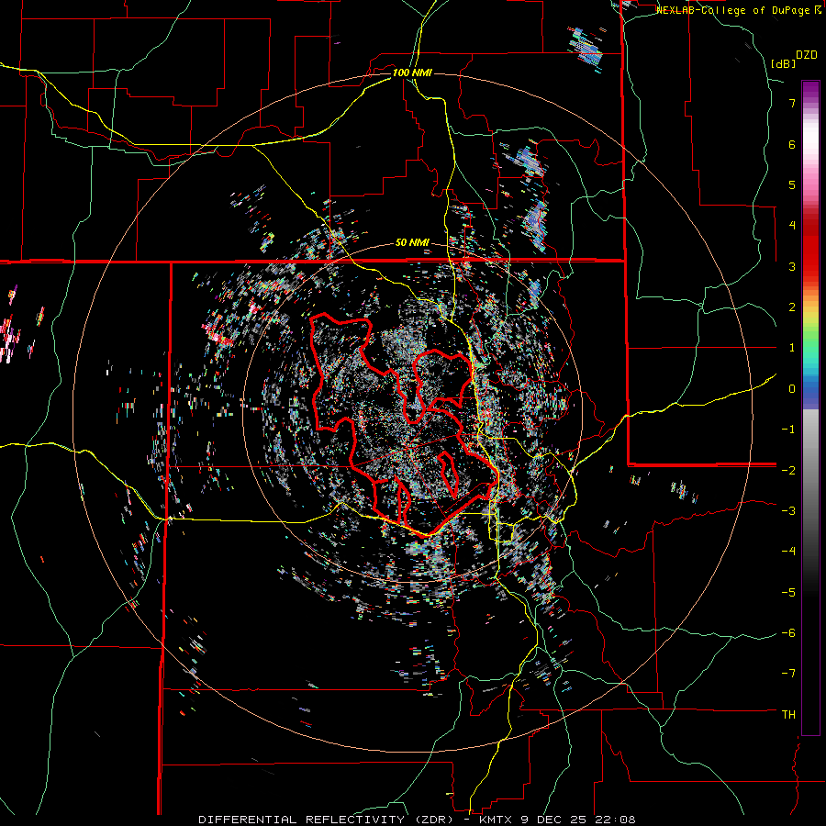
Task: Click the "0" value on the color scale
Action: coord(792,389)
